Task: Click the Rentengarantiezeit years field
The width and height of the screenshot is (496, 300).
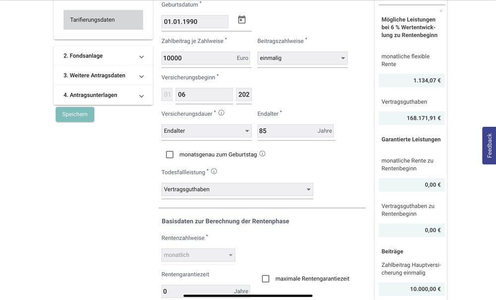Action: [198, 292]
